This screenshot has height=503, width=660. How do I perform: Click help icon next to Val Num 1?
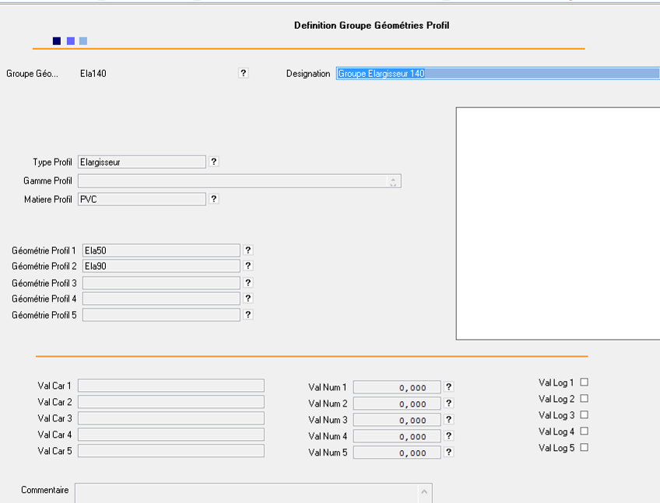449,386
